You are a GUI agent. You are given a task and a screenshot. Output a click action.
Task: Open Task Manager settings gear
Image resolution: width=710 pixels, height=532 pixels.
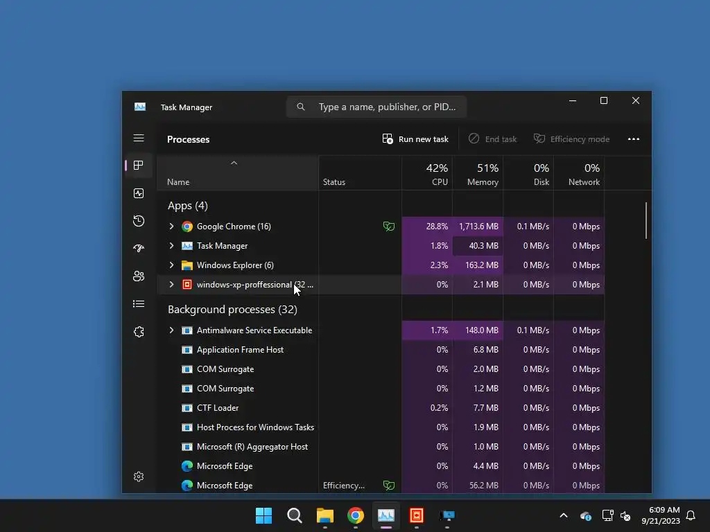139,477
